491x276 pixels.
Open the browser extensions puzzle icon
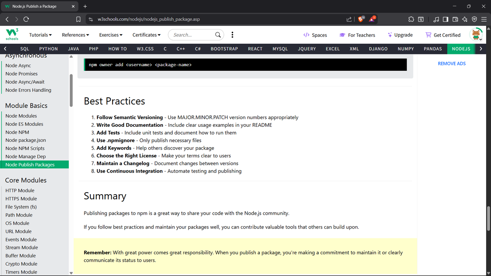point(411,19)
